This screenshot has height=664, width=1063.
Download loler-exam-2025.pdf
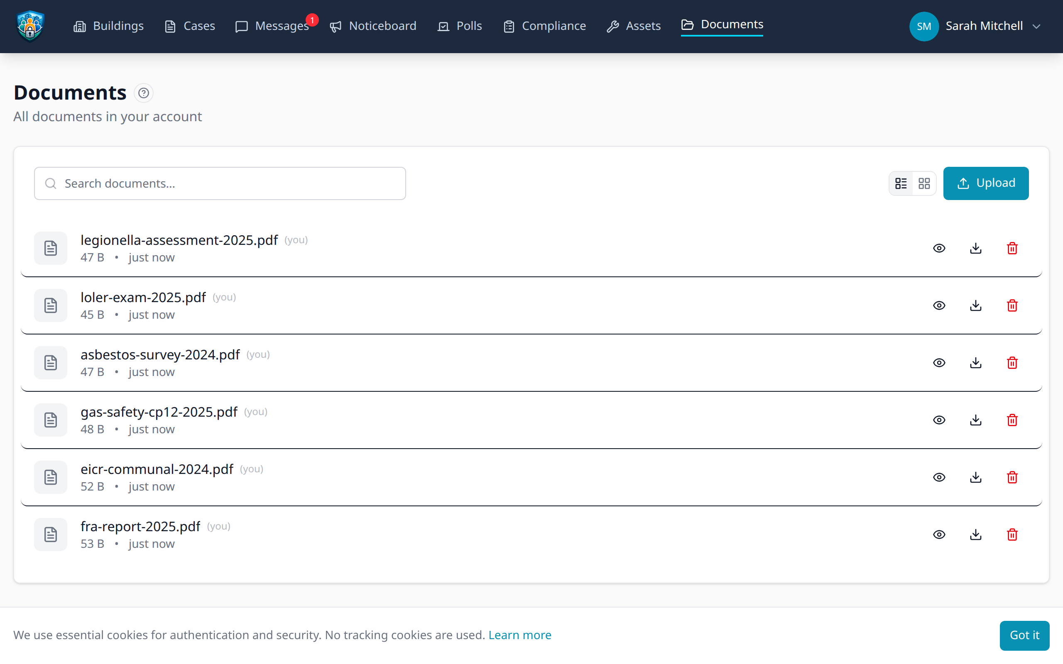[x=975, y=306]
